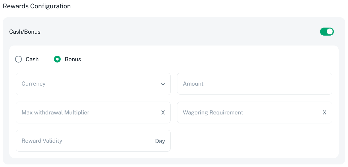Open the Currency dropdown
348x167 pixels.
(x=93, y=84)
